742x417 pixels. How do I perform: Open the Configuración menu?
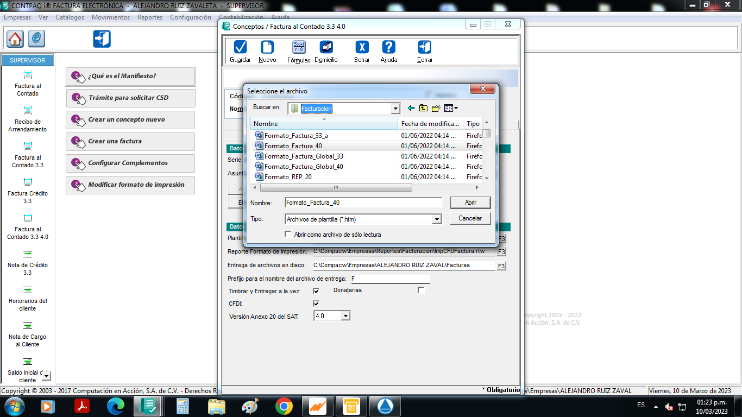[x=191, y=17]
